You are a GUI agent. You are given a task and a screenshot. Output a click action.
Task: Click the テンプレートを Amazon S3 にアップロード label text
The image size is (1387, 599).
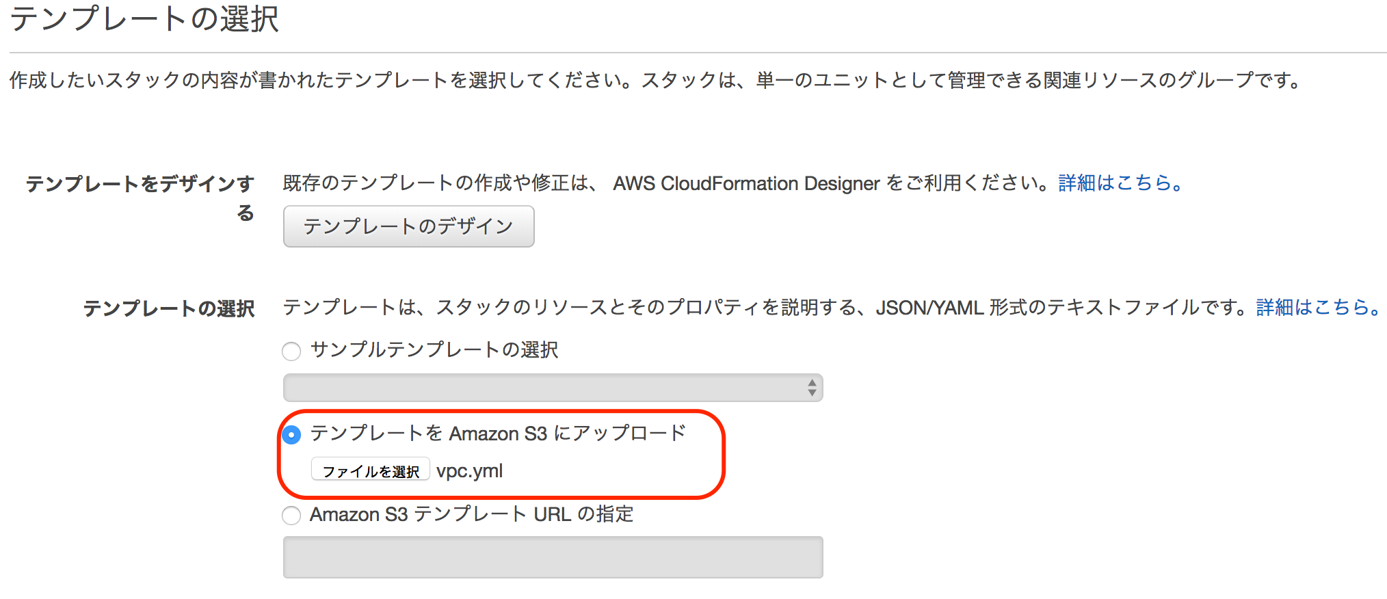497,434
